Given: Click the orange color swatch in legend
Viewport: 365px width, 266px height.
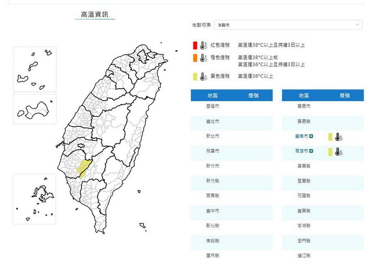Looking at the screenshot, I should click(x=195, y=58).
